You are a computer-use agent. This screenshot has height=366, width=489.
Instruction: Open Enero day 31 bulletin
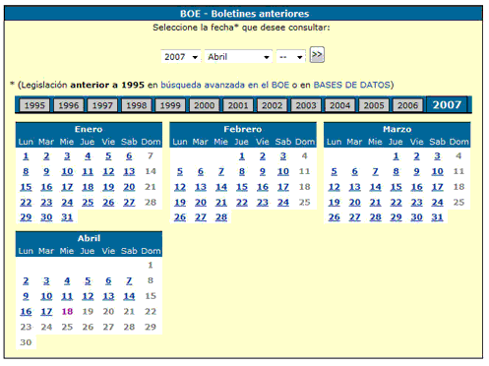pos(67,217)
